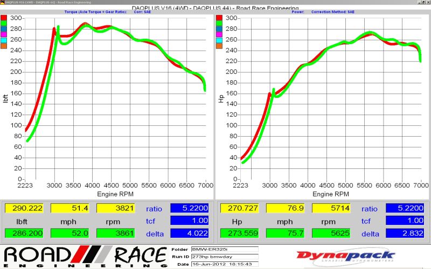Select the magenta run swatch on power graph
This screenshot has height=269, width=431.
219,34
